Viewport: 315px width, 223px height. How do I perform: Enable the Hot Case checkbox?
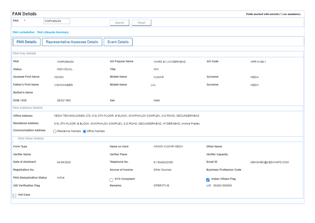point(15,195)
